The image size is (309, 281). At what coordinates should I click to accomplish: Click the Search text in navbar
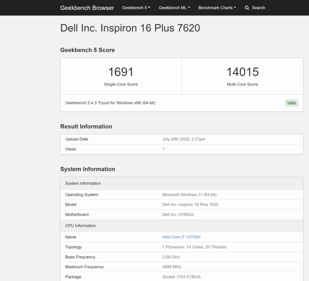click(258, 8)
